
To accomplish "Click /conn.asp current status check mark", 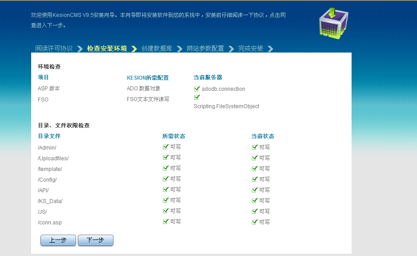I will coord(255,222).
